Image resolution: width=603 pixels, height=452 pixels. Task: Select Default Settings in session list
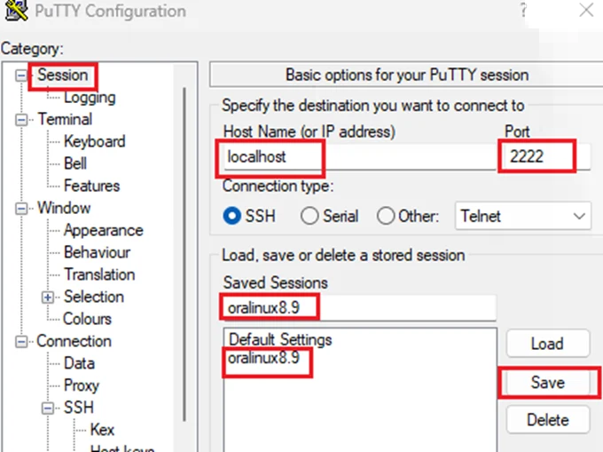280,340
